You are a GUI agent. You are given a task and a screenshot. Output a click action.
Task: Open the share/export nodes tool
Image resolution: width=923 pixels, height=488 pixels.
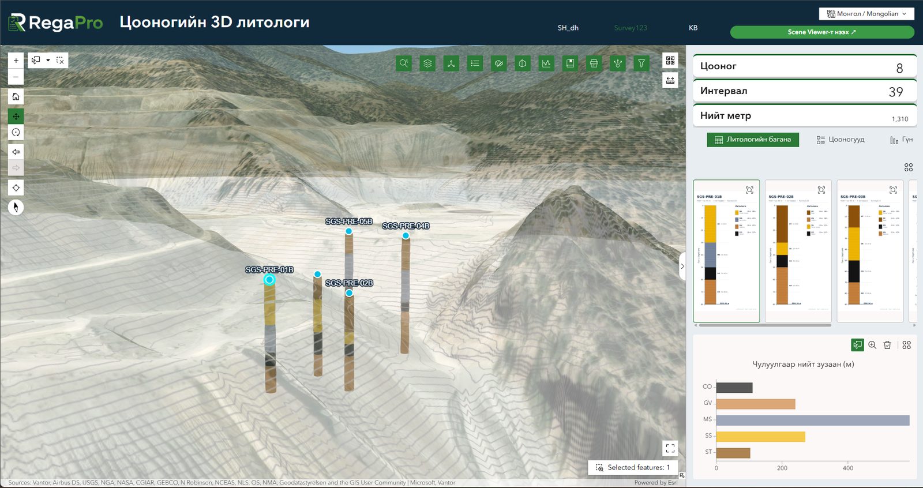(618, 63)
